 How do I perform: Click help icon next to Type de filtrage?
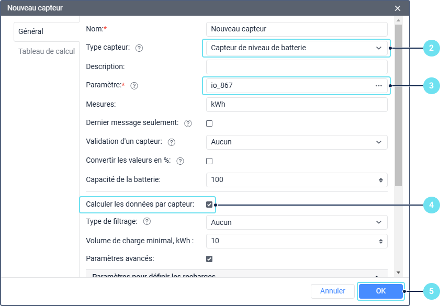pos(147,222)
